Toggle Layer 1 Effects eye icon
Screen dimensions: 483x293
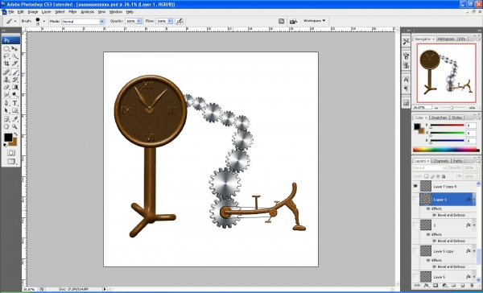coord(428,208)
